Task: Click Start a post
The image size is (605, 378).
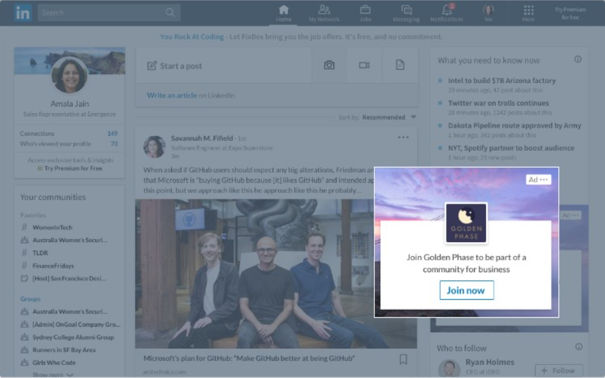Action: 181,66
